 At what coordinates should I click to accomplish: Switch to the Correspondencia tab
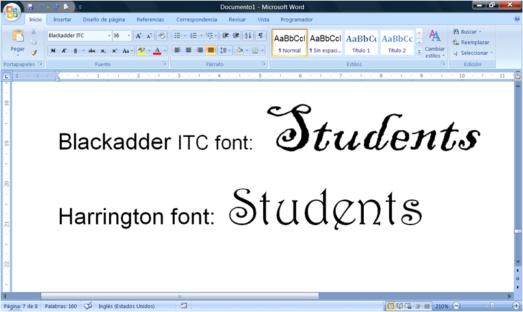coord(196,19)
